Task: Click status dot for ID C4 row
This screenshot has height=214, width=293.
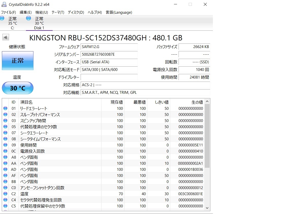Action: 5,200
